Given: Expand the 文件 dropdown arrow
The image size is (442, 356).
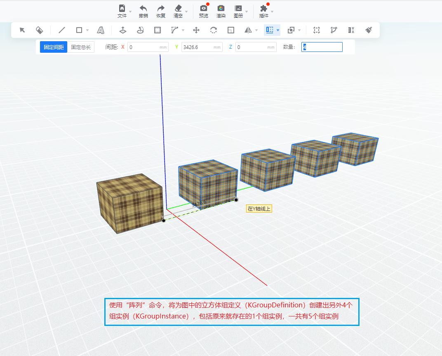Looking at the screenshot, I should coord(130,12).
